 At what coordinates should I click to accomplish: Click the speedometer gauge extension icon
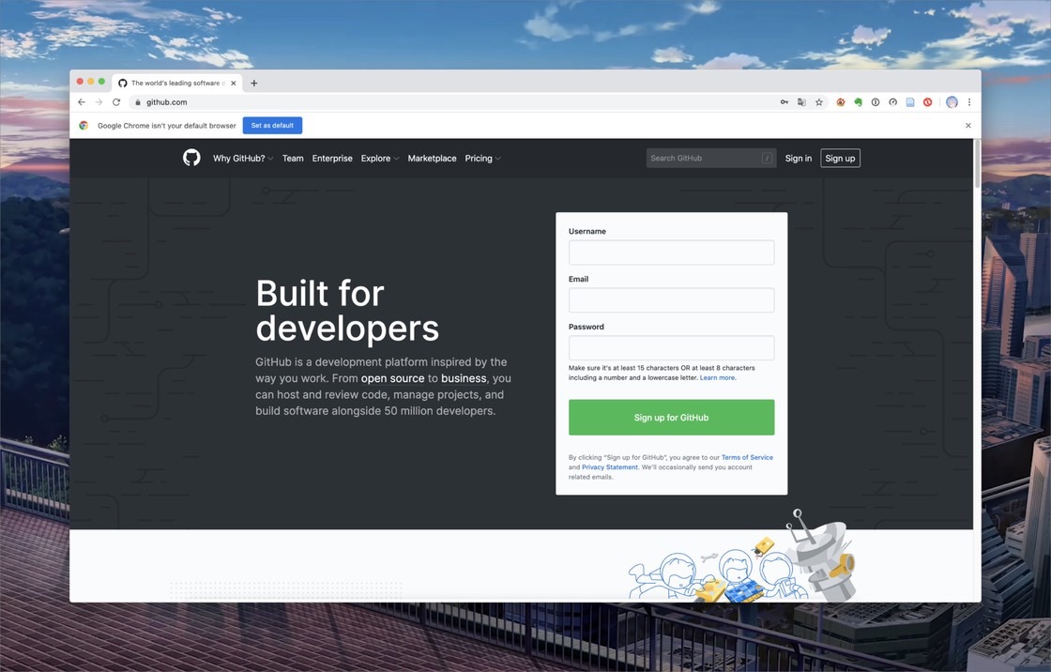[892, 102]
